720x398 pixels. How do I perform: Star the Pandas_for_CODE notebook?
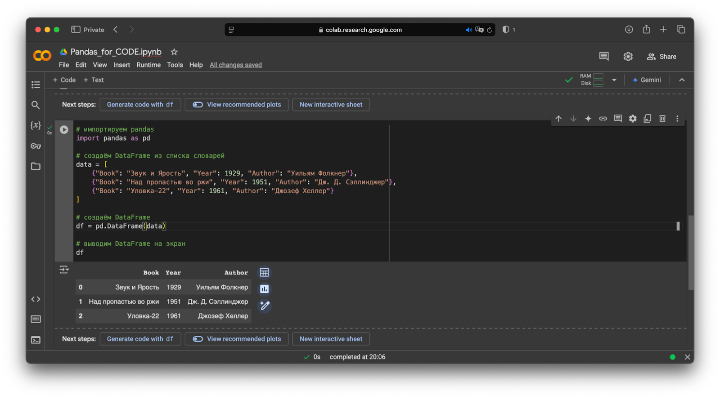[x=174, y=52]
